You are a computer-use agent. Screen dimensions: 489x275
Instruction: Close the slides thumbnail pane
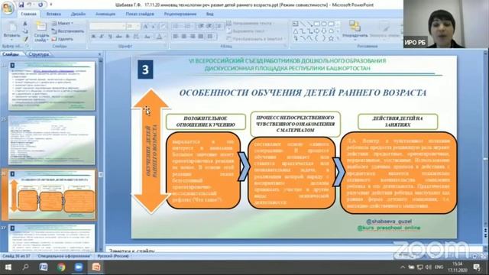pyautogui.click(x=99, y=54)
